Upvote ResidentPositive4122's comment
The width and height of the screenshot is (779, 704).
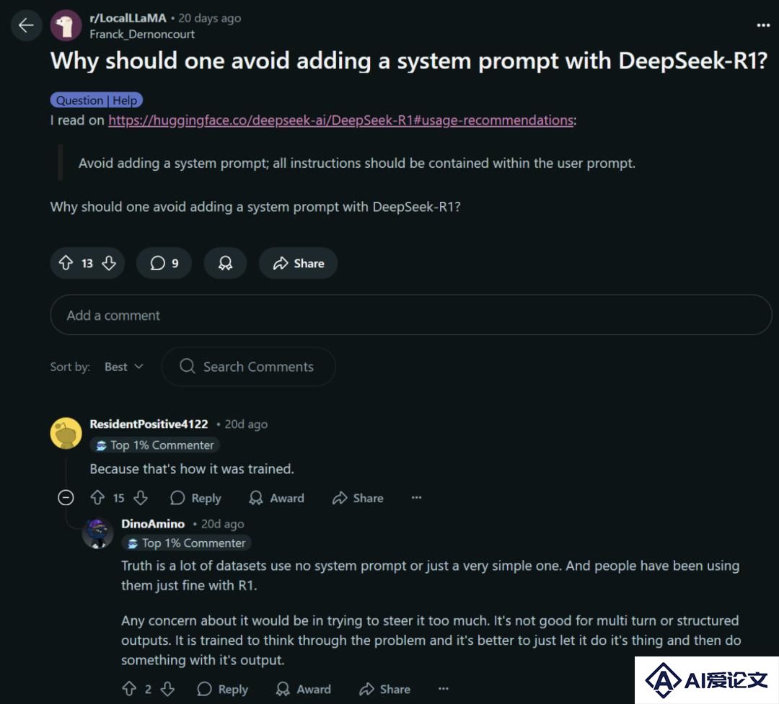tap(97, 497)
